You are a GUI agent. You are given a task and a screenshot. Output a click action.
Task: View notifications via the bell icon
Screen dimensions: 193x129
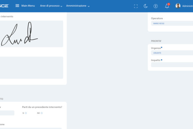pos(167,6)
